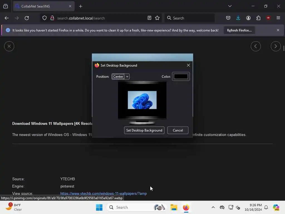List all tabs with the chevron button
This screenshot has height=214, width=285.
click(x=230, y=6)
